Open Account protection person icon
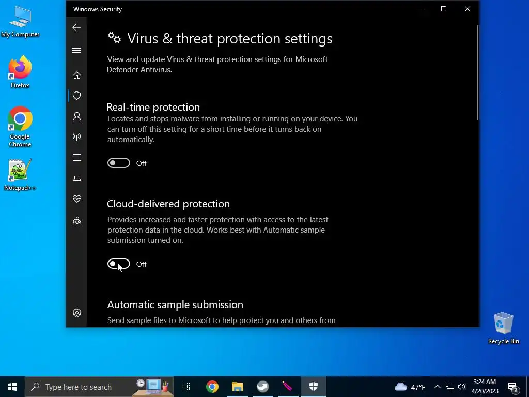Screen dimensions: 529x397 pos(77,116)
